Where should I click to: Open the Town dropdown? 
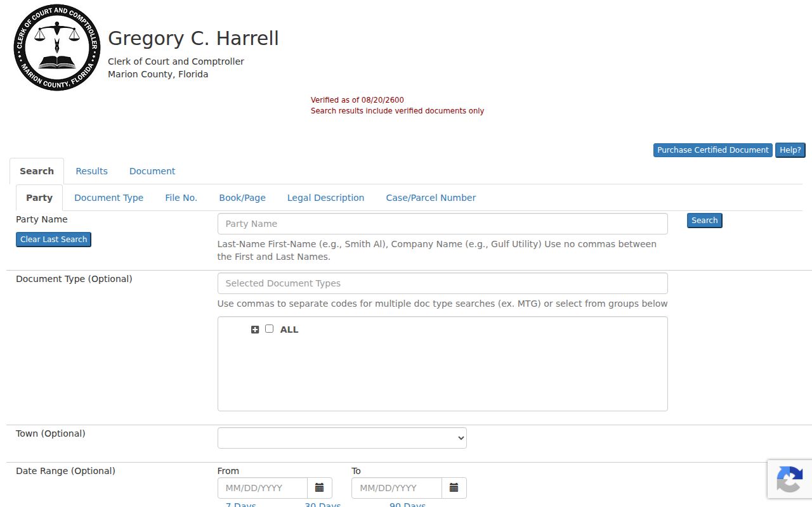pos(342,438)
